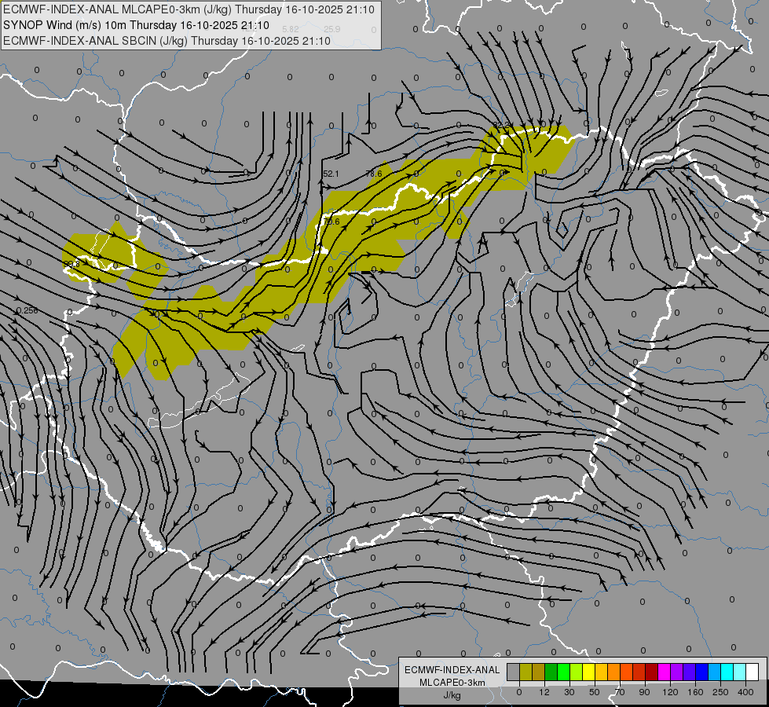Click the 0.250 value on the map
This screenshot has width=769, height=707.
(27, 310)
